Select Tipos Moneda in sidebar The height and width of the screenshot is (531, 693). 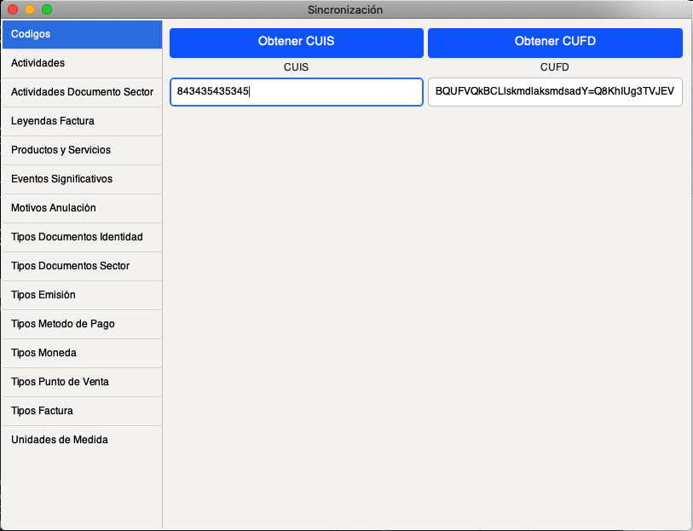81,353
